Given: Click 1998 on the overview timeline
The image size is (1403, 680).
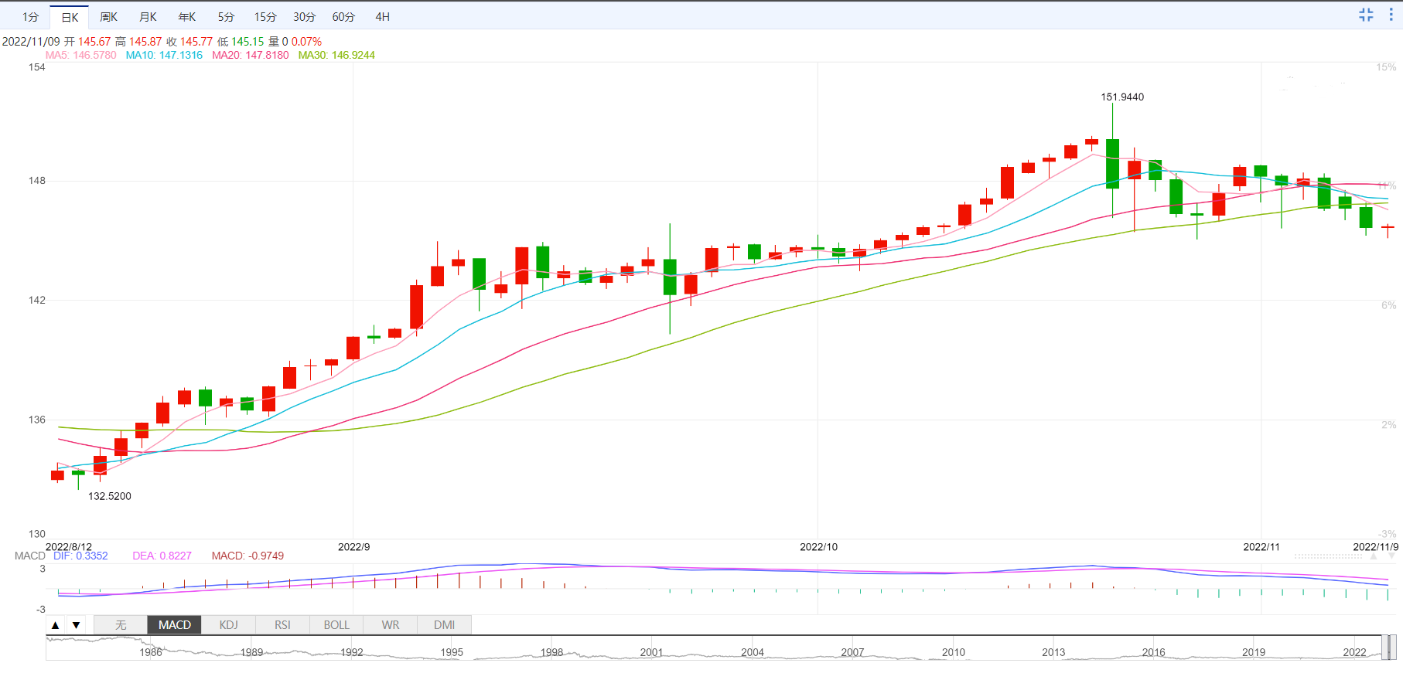Looking at the screenshot, I should click(551, 652).
